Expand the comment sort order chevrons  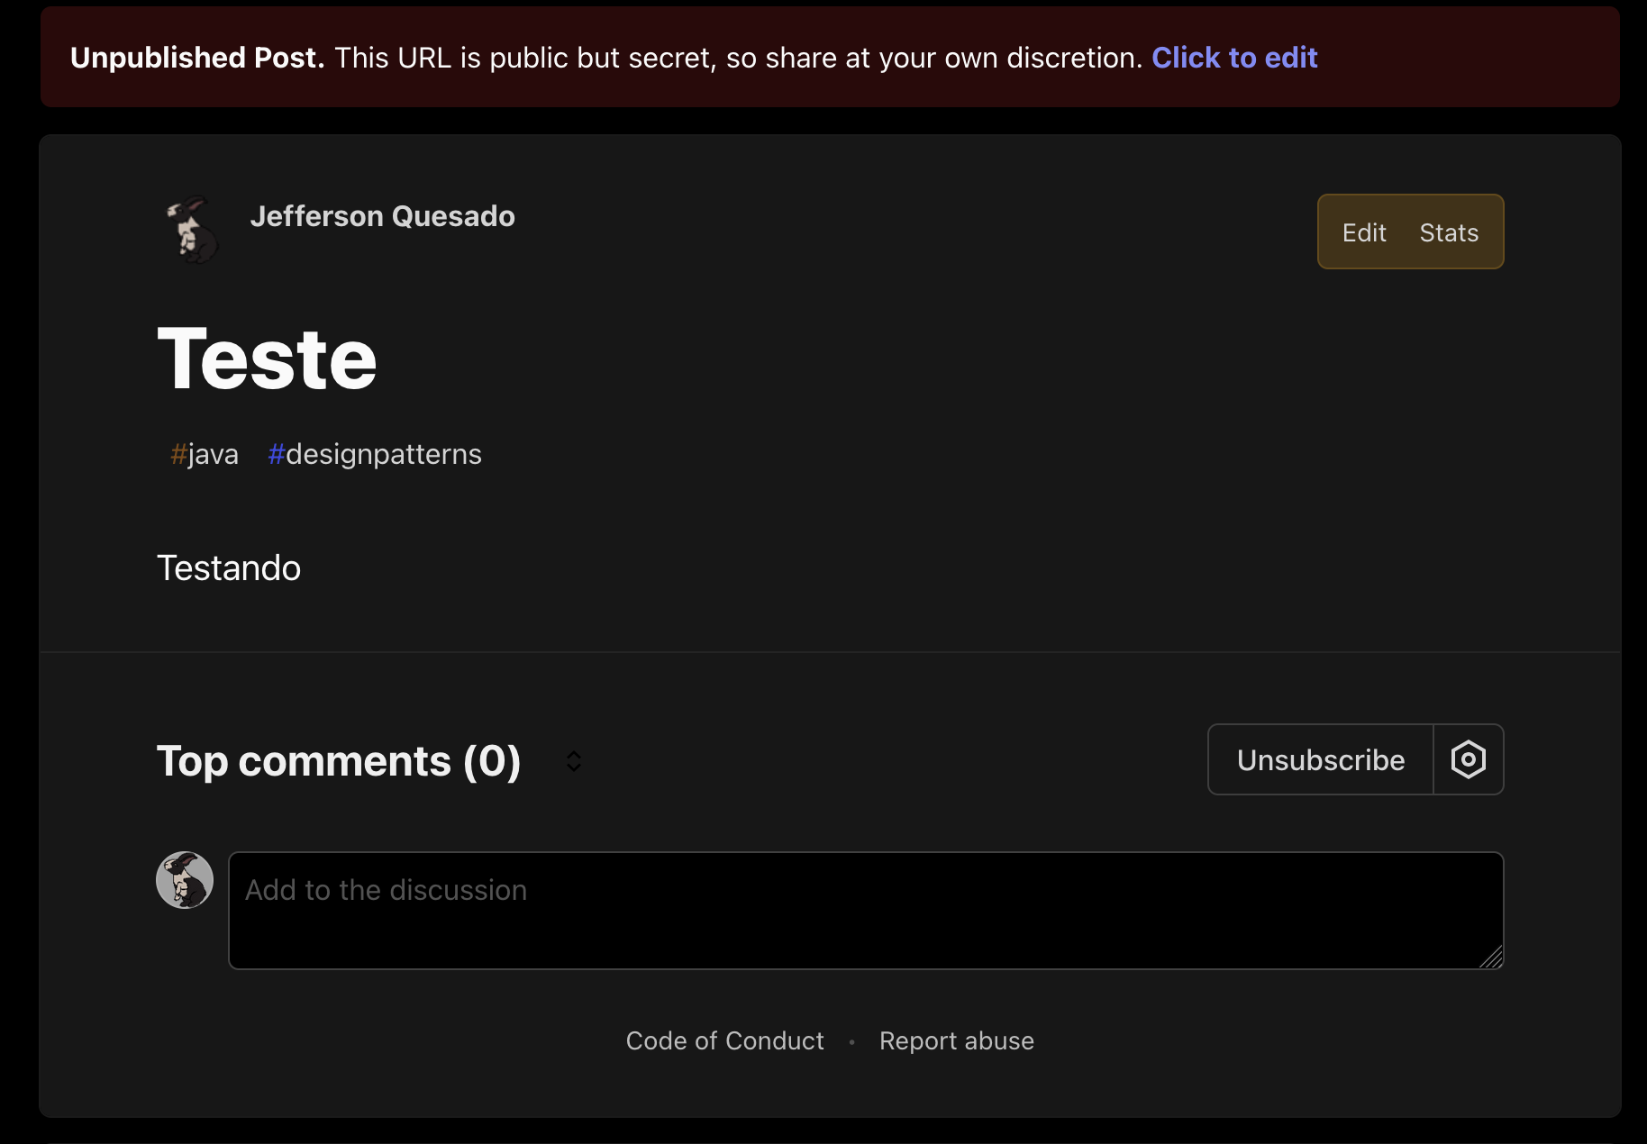click(x=574, y=761)
